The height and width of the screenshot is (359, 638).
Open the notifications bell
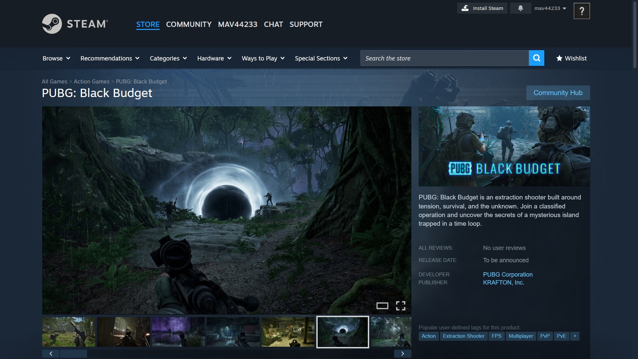pyautogui.click(x=520, y=8)
